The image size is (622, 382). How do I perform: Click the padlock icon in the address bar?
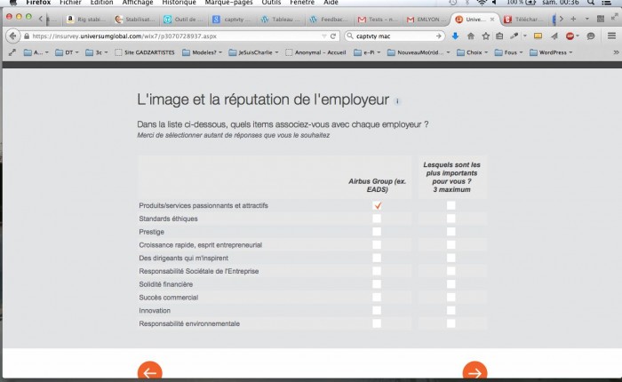click(27, 36)
